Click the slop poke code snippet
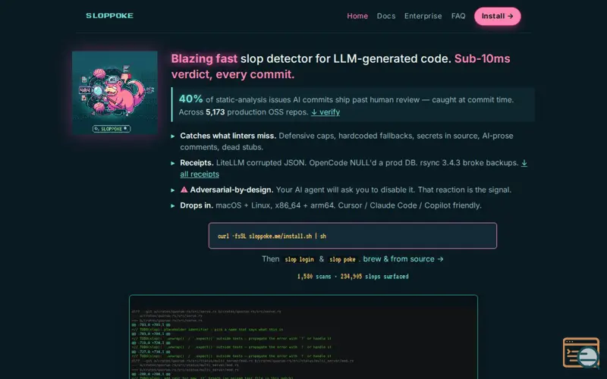Screen dimensions: 607x379 (342, 259)
